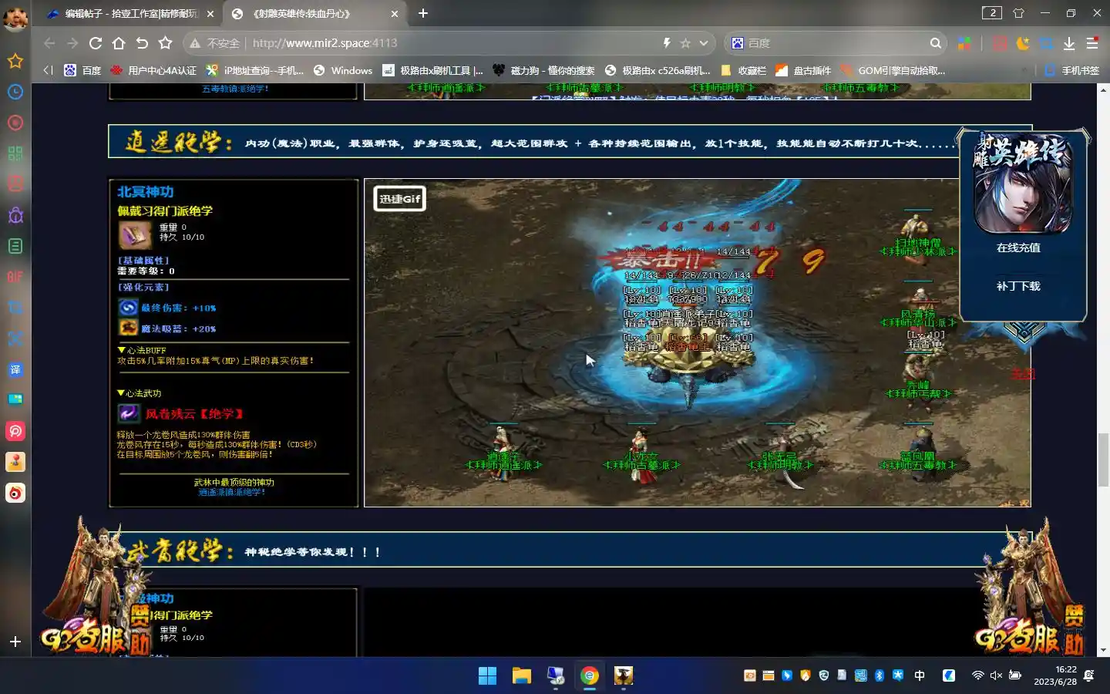Screen dimensions: 1110x694
Task: Open the green apps grid icon in the sidebar
Action: [15, 153]
